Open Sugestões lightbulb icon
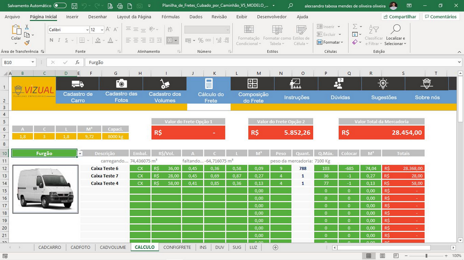This screenshot has width=464, height=260. coord(383,84)
